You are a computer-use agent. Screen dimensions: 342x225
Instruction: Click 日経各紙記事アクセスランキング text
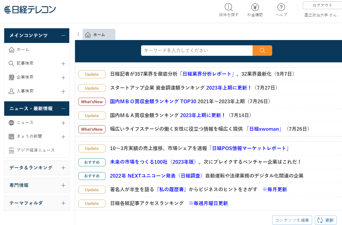coord(147,203)
